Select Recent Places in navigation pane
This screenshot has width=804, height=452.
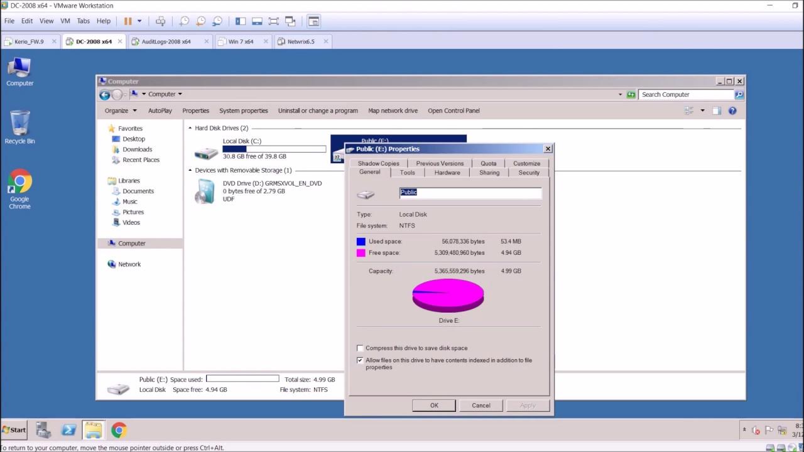pos(141,159)
